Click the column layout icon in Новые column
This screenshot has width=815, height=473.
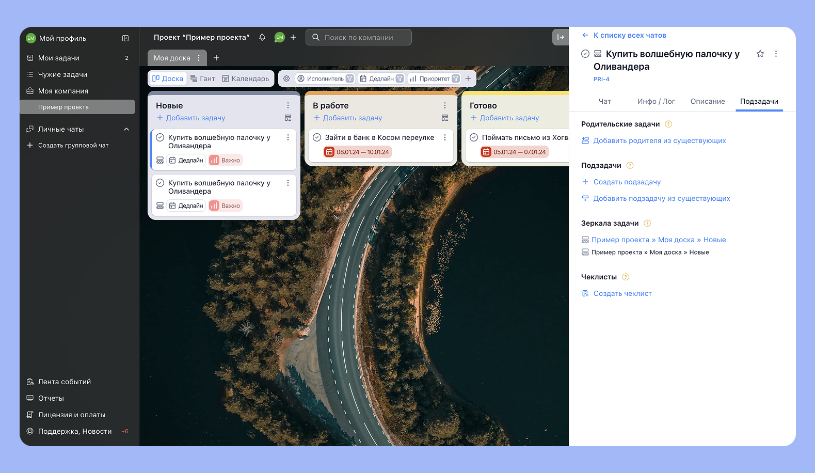pos(288,118)
